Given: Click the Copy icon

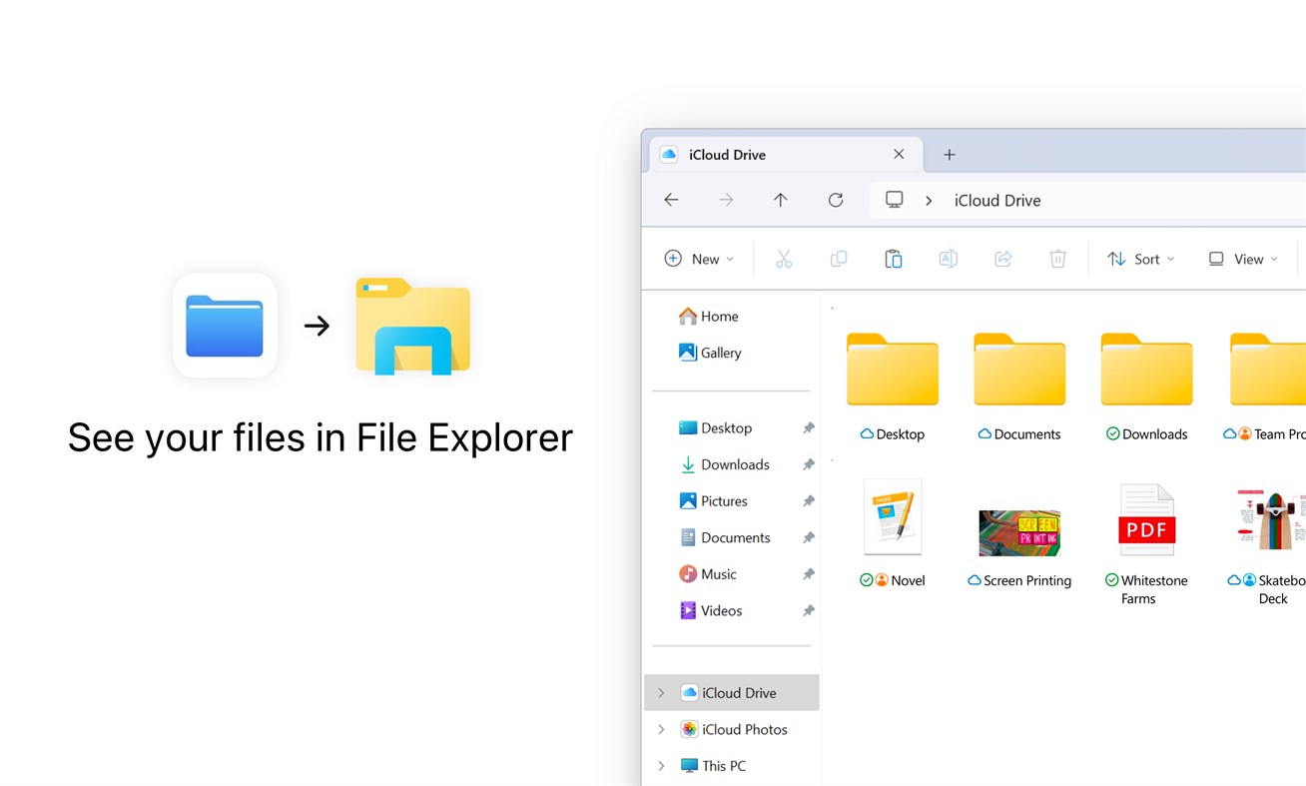Looking at the screenshot, I should click(839, 258).
